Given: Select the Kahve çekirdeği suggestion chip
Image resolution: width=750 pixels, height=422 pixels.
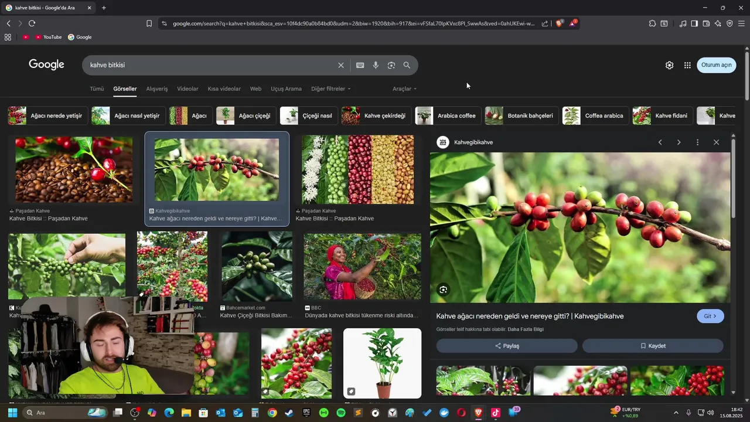Looking at the screenshot, I should (x=376, y=115).
